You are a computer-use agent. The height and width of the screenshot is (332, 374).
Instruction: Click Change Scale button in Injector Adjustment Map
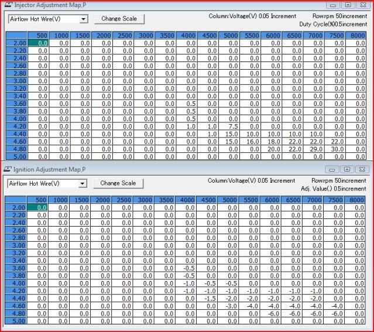(119, 19)
